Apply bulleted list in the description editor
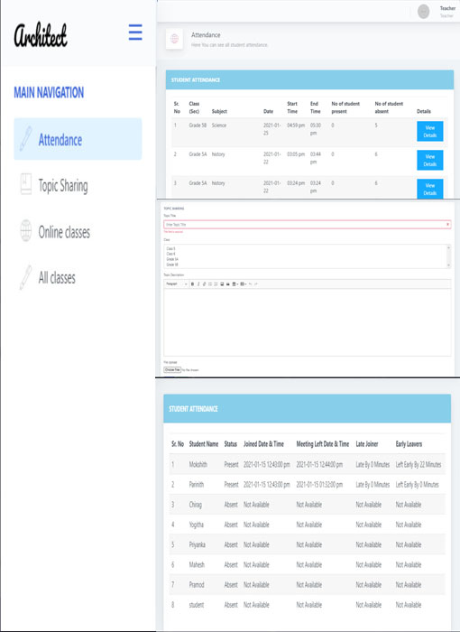Screen dimensions: 460x632 pos(210,283)
